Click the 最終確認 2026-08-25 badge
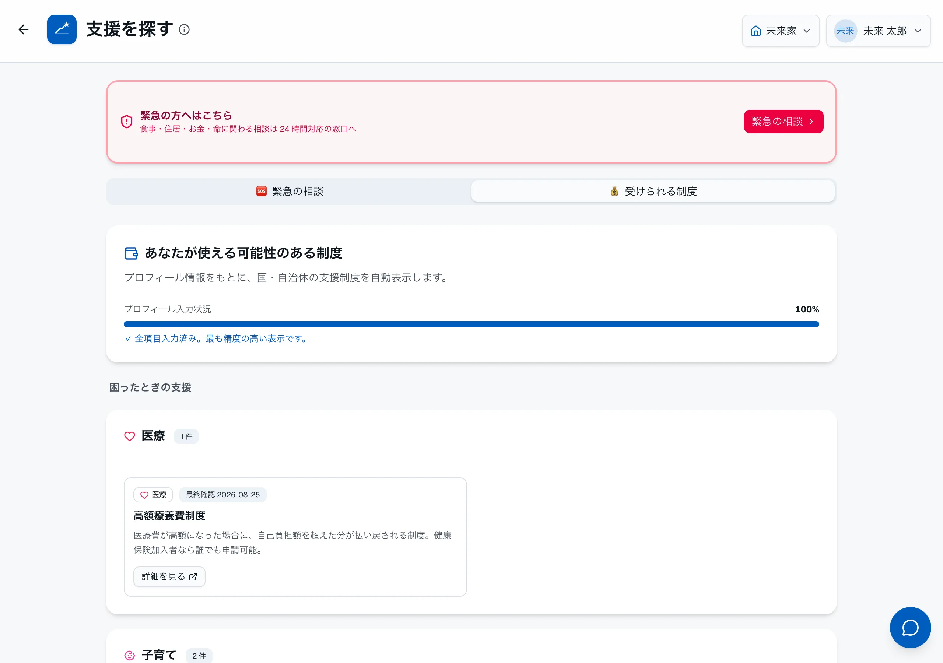 coord(222,495)
